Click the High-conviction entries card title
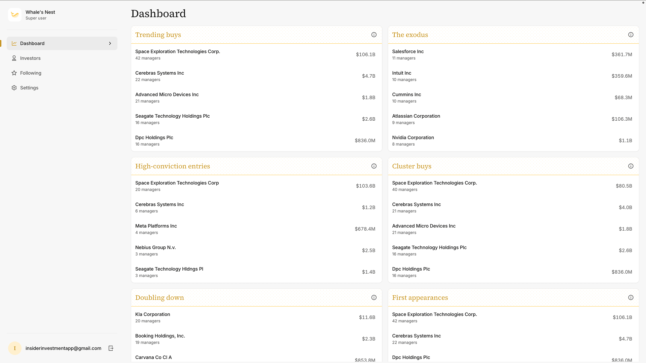646x363 pixels. point(173,166)
